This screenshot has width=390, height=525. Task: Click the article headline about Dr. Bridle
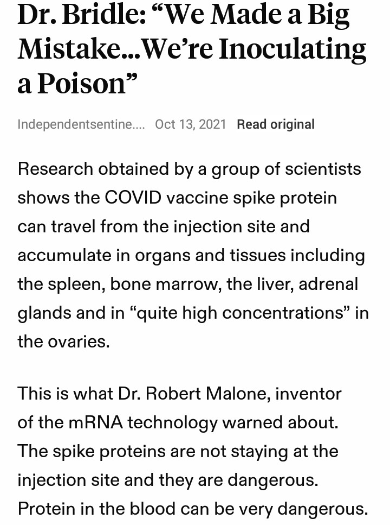pos(184,48)
